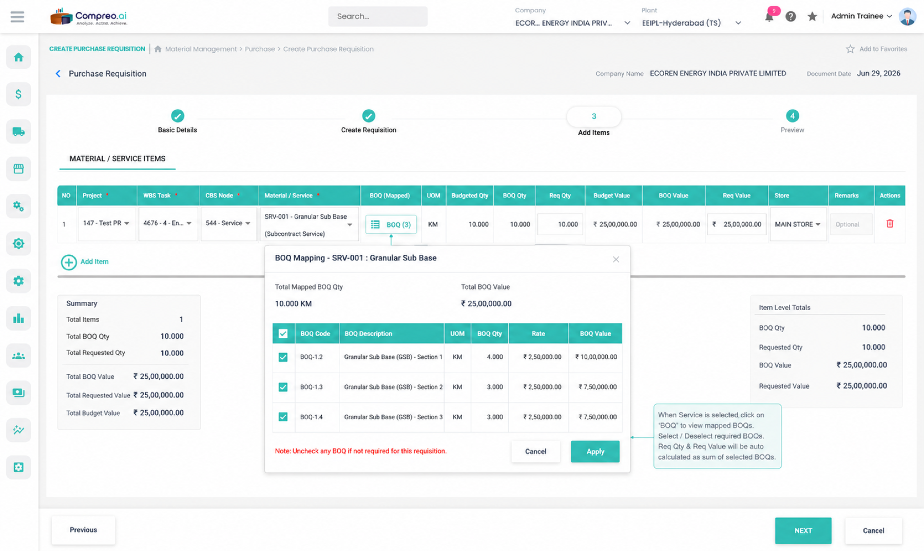Click the NEXT button
Viewport: 924px width, 551px height.
803,530
